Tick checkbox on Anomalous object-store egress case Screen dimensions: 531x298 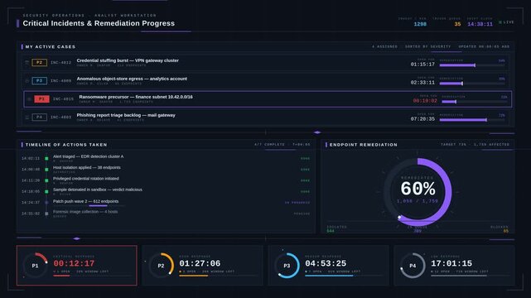pos(27,81)
